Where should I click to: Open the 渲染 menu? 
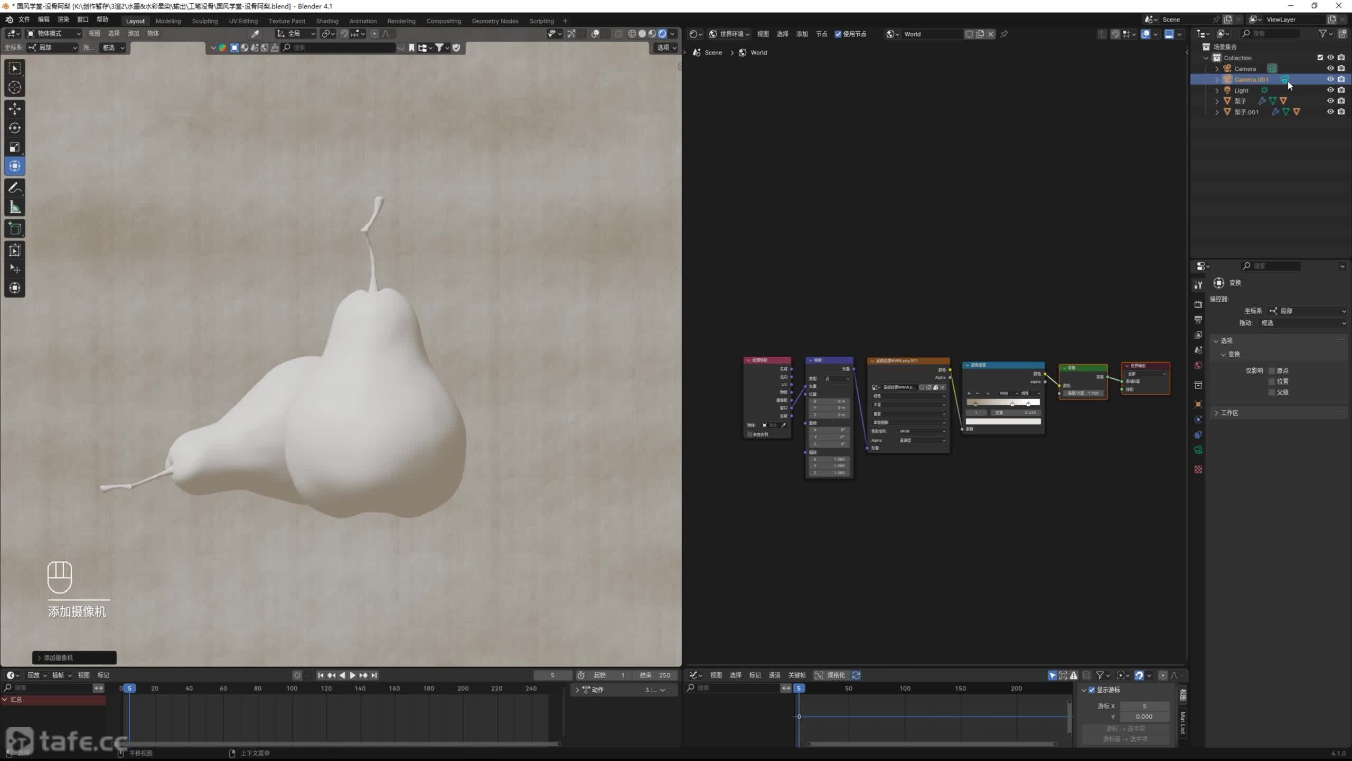(63, 20)
